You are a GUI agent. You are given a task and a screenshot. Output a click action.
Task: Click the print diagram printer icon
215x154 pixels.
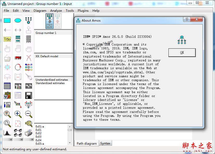29,133
